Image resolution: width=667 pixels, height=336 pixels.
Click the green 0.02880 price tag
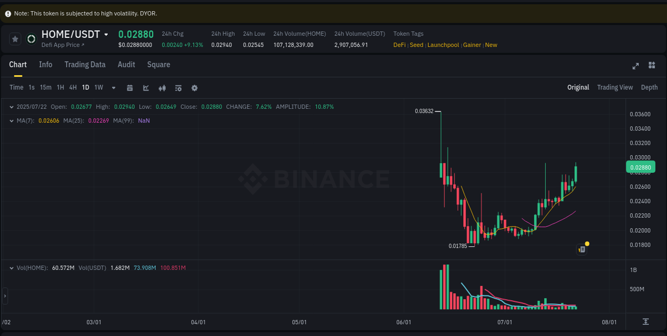click(640, 167)
